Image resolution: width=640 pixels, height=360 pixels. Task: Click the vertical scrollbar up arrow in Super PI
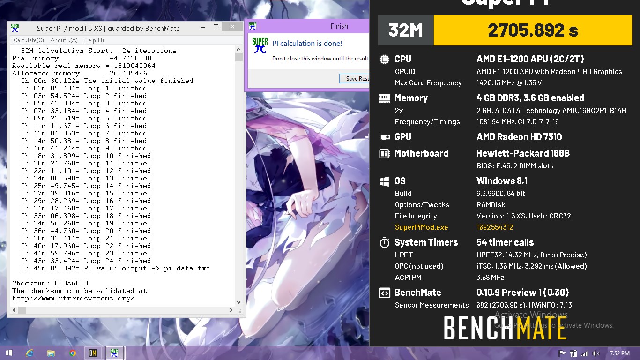(x=239, y=49)
